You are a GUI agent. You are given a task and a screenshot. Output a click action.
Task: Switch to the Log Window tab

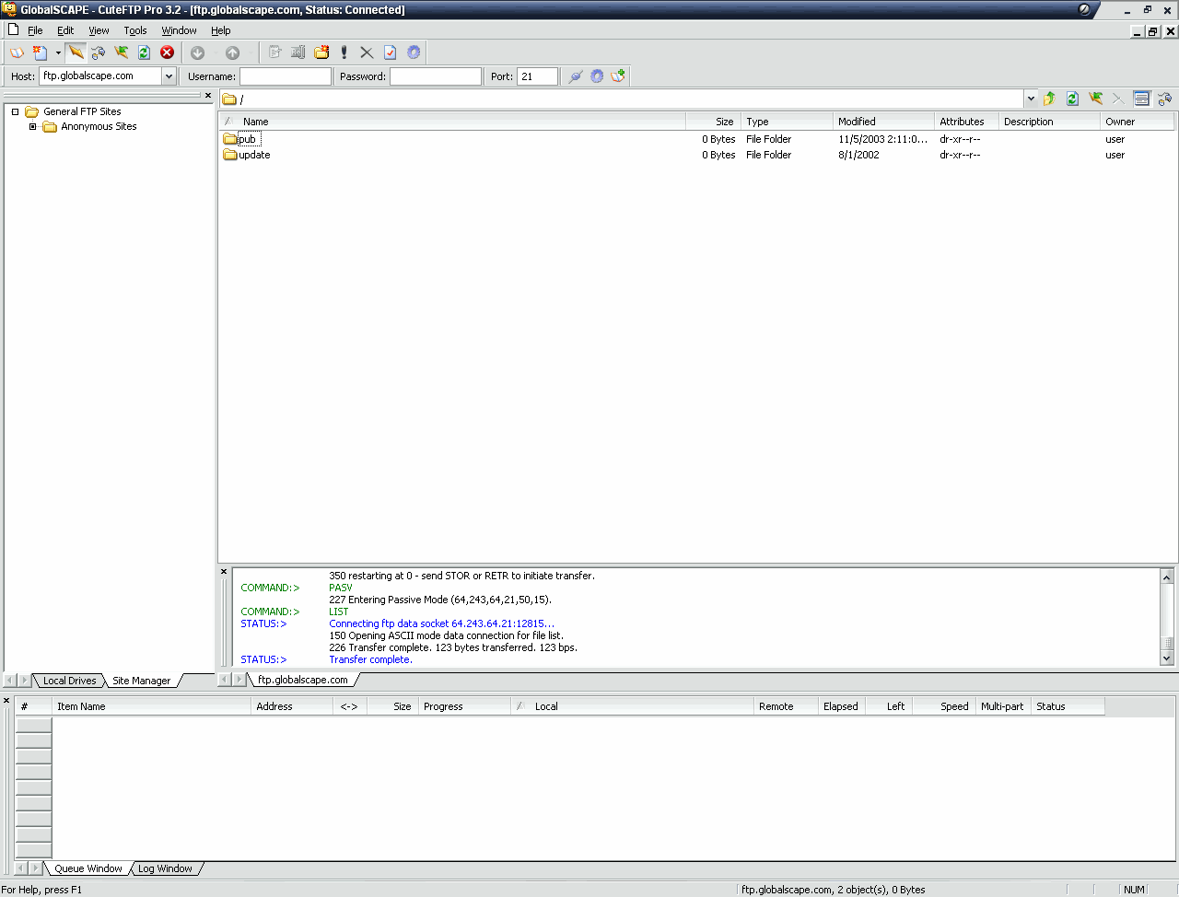165,868
